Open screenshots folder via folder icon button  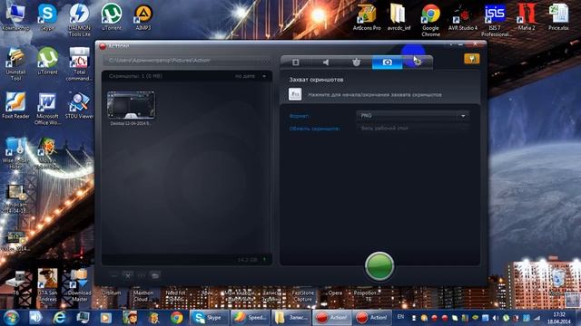click(x=155, y=275)
